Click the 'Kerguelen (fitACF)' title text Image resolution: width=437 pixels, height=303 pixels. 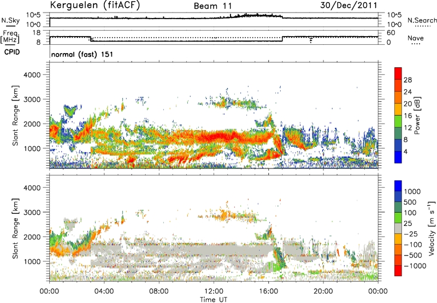pyautogui.click(x=95, y=5)
